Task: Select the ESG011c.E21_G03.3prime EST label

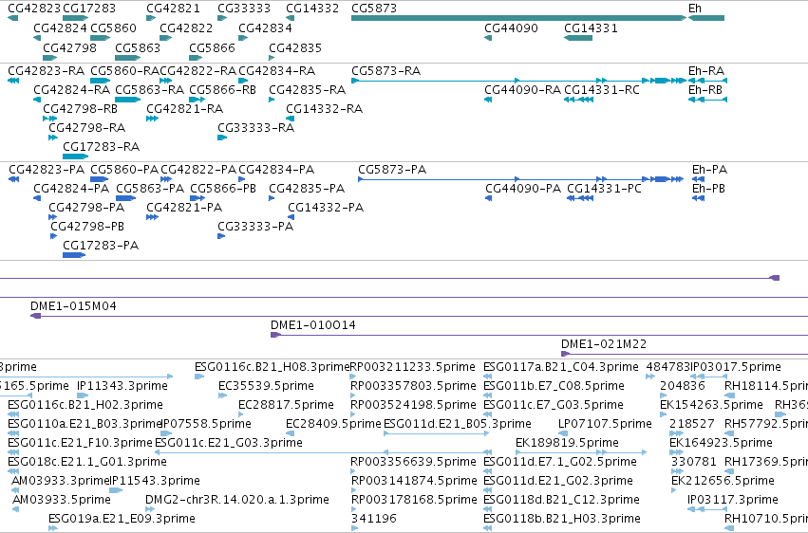Action: click(x=228, y=443)
